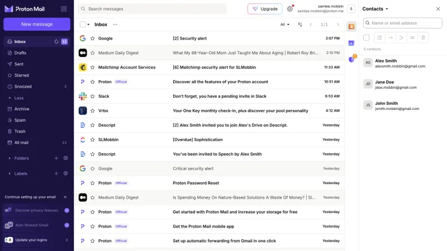
Task: Open label settings gear icon
Action: tap(65, 173)
